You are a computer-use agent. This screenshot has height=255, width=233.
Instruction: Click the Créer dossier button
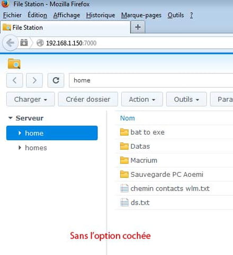(88, 99)
